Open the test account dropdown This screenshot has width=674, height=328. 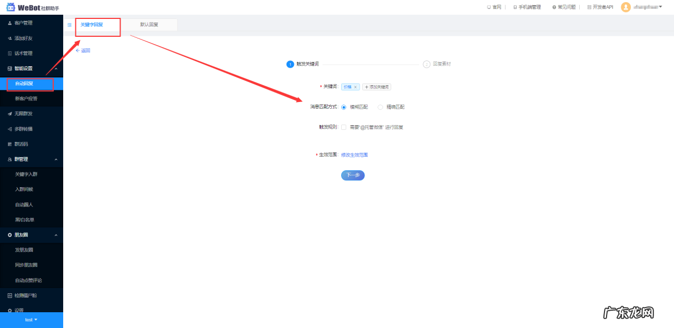(32, 320)
